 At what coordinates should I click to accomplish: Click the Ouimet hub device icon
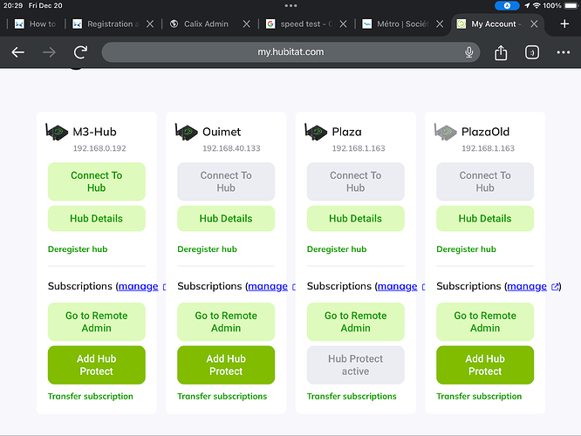click(x=187, y=132)
